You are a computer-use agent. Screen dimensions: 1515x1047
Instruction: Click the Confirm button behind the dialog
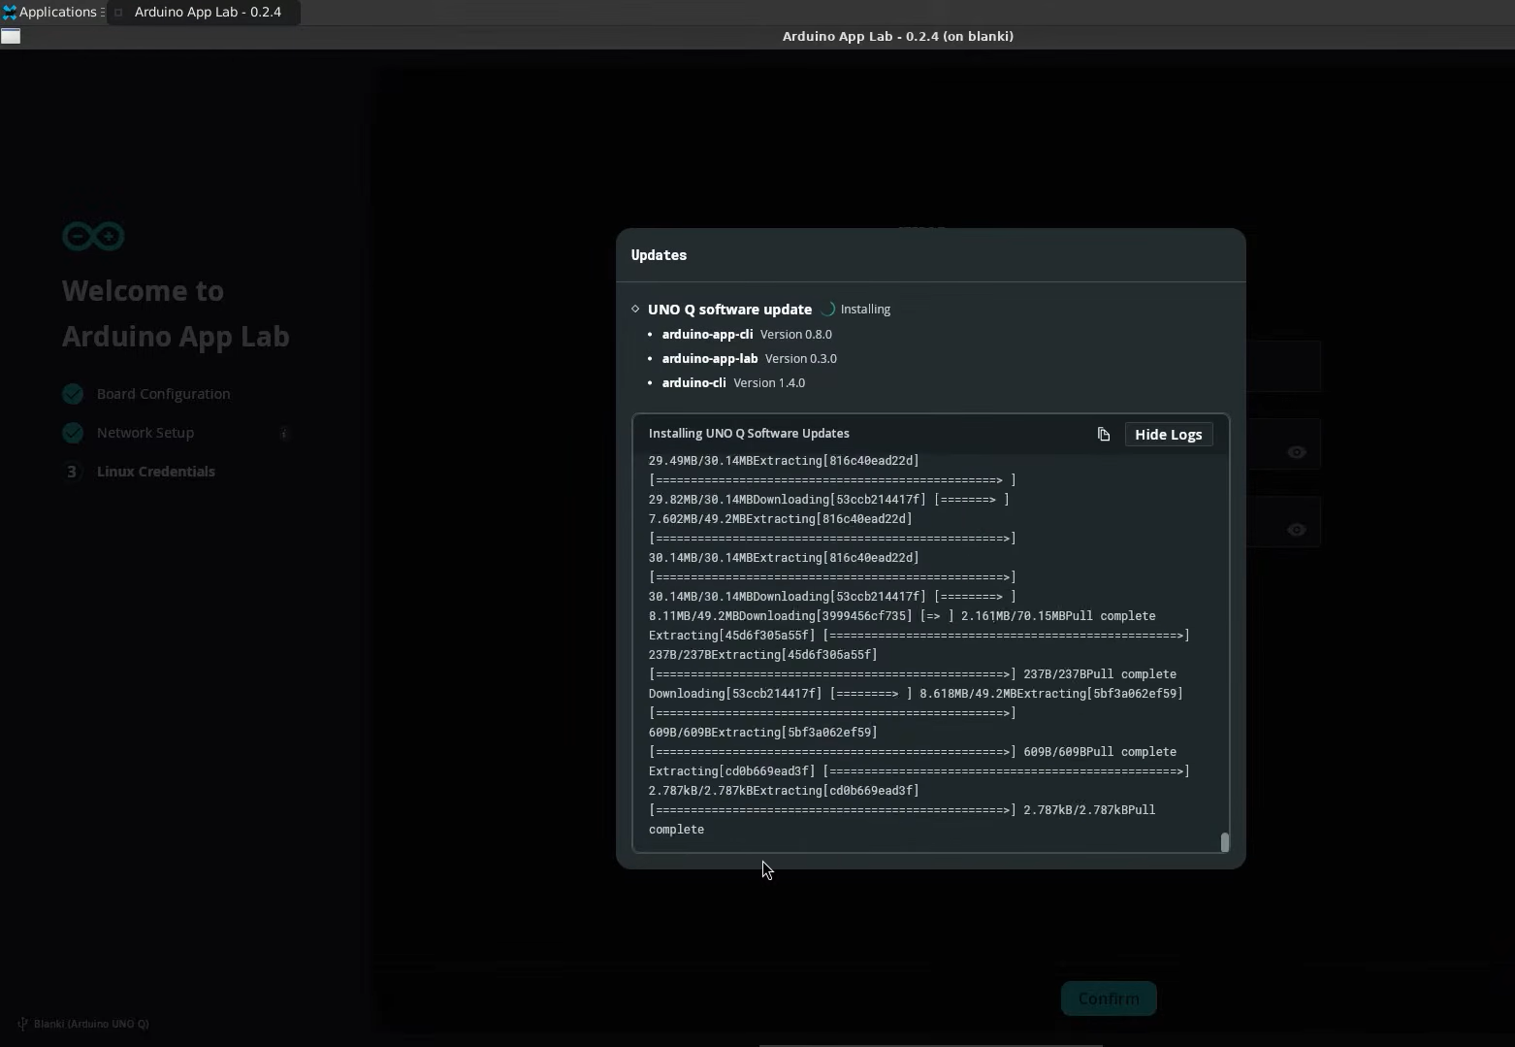1109,998
